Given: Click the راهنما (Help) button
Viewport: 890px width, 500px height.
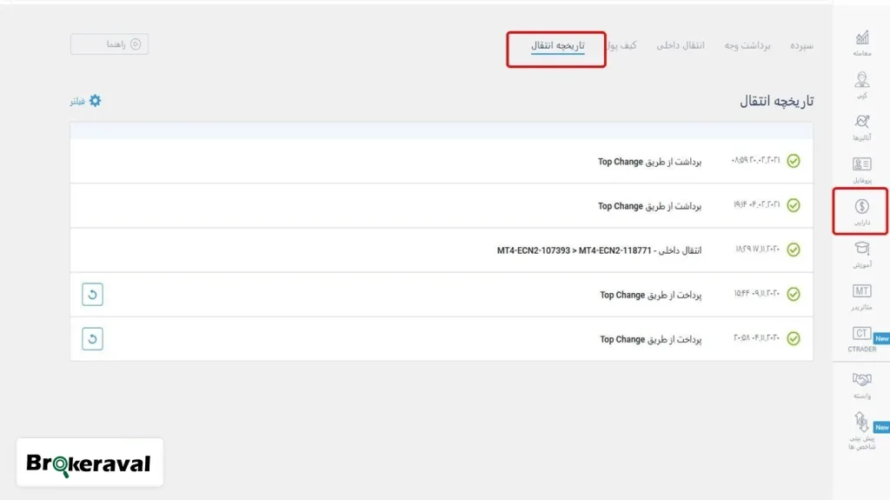Looking at the screenshot, I should pos(110,44).
